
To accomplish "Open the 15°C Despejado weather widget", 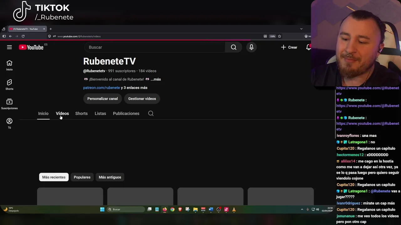I will click(11, 209).
